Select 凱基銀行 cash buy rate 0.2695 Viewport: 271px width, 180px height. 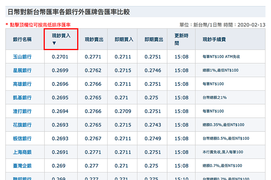[x=60, y=98]
